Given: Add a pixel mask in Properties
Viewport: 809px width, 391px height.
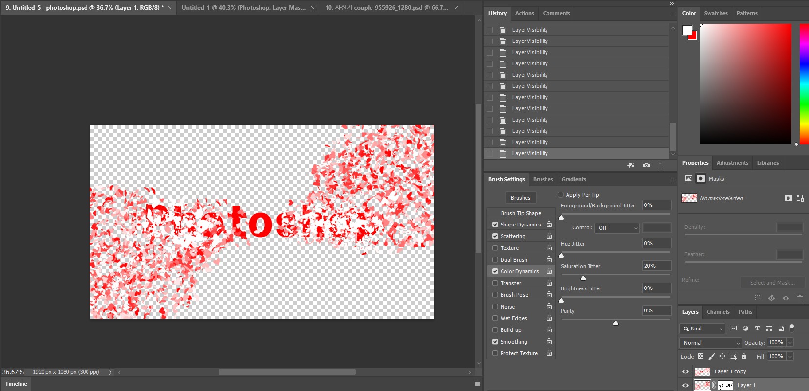Looking at the screenshot, I should point(788,198).
